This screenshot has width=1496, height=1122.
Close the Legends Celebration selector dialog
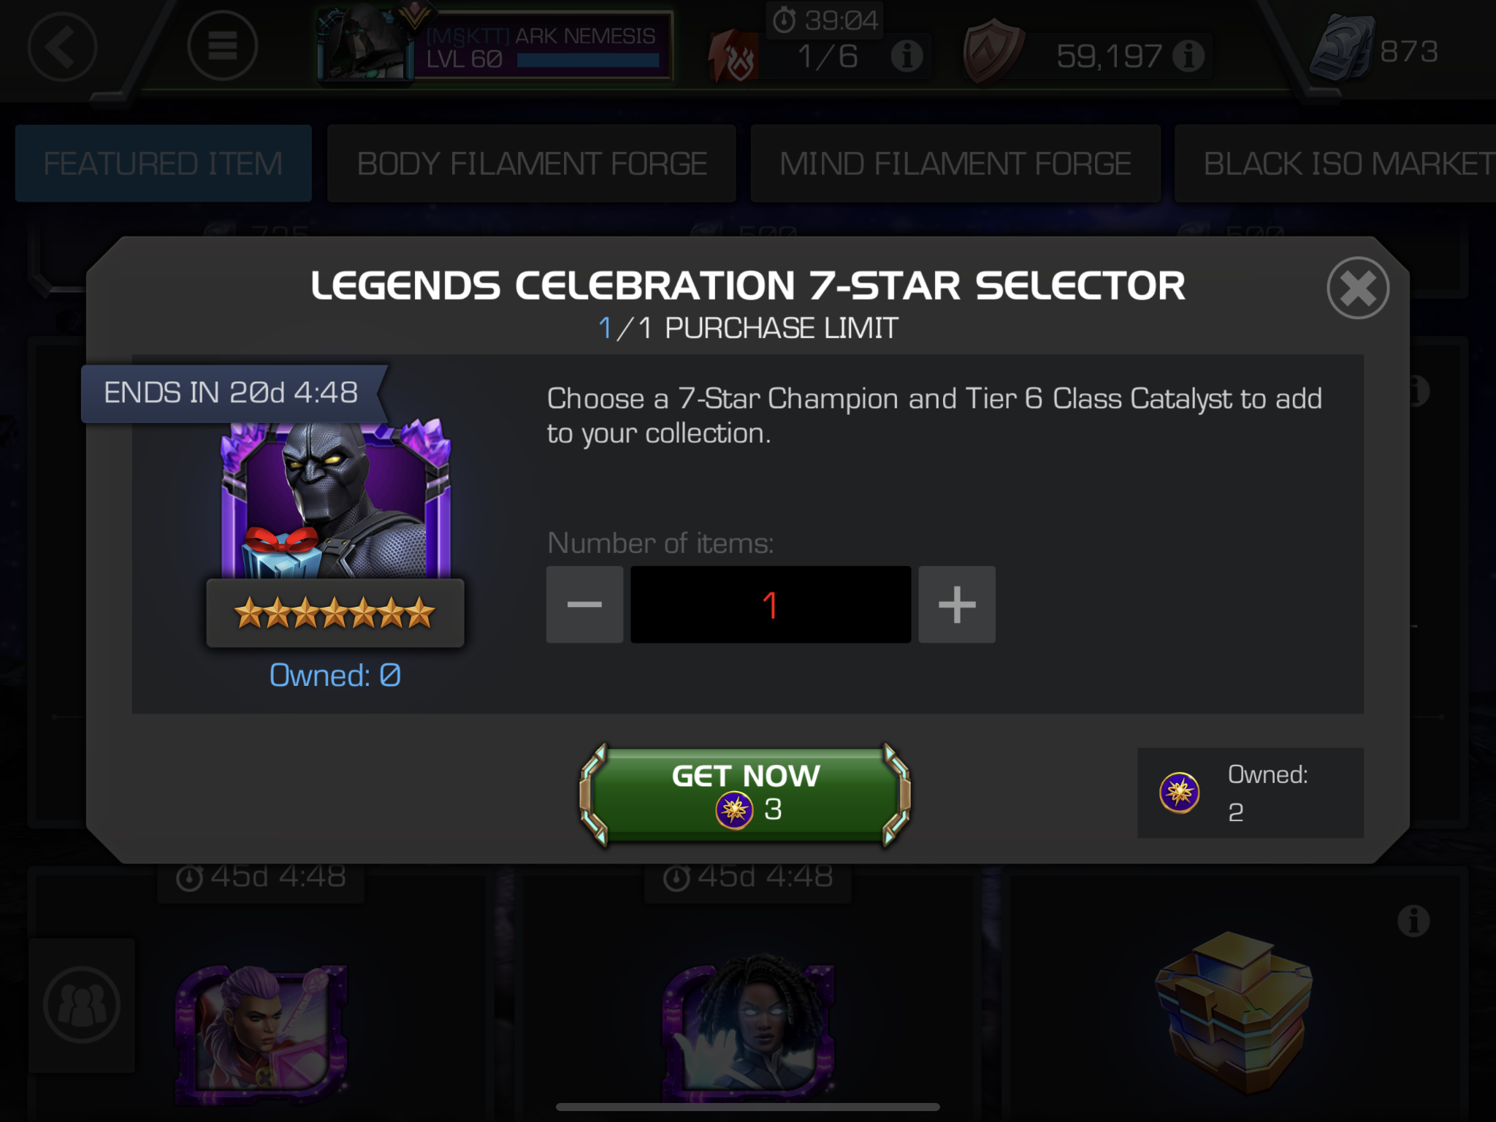1358,288
